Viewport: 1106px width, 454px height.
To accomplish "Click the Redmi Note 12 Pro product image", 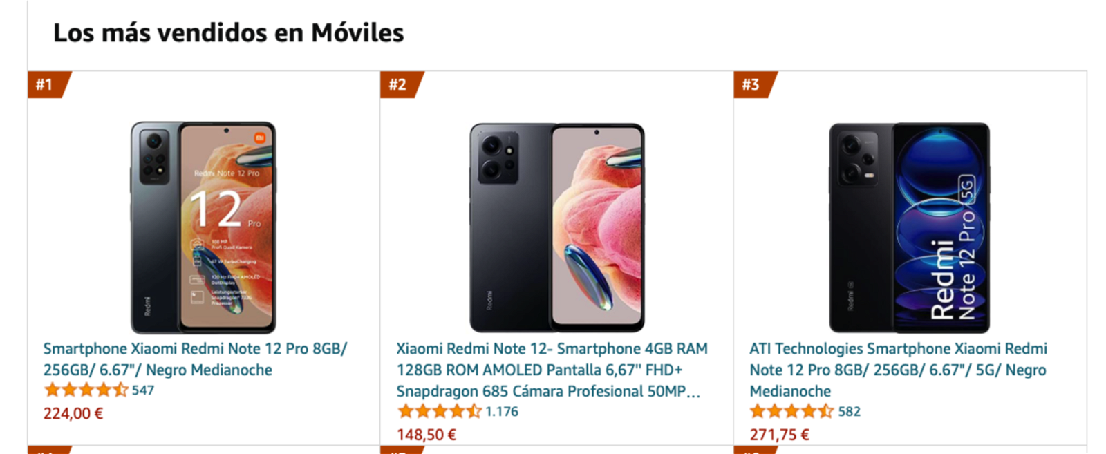I will 203,227.
